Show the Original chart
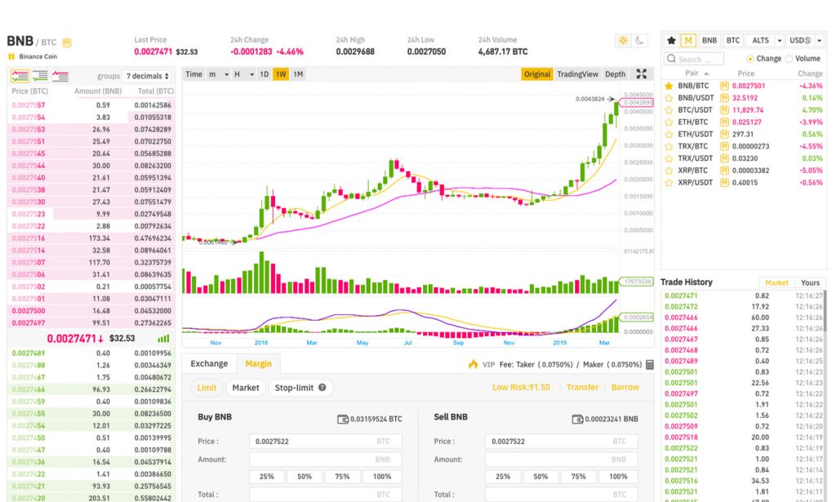This screenshot has width=836, height=502. [x=537, y=74]
